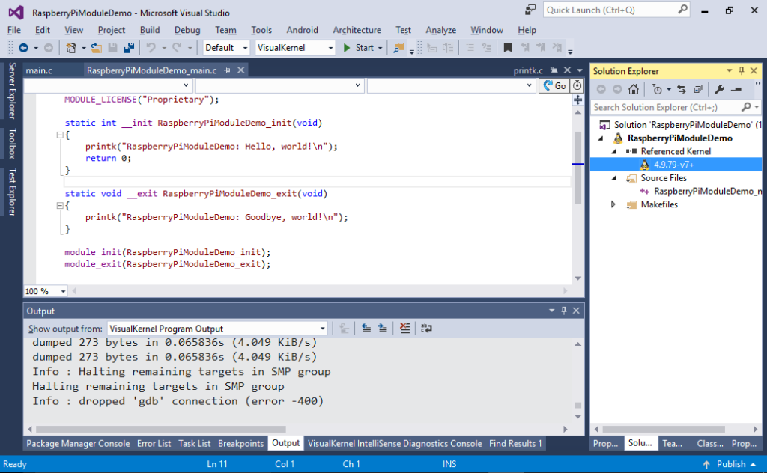Click the bookmark icon in the toolbar

[x=508, y=48]
